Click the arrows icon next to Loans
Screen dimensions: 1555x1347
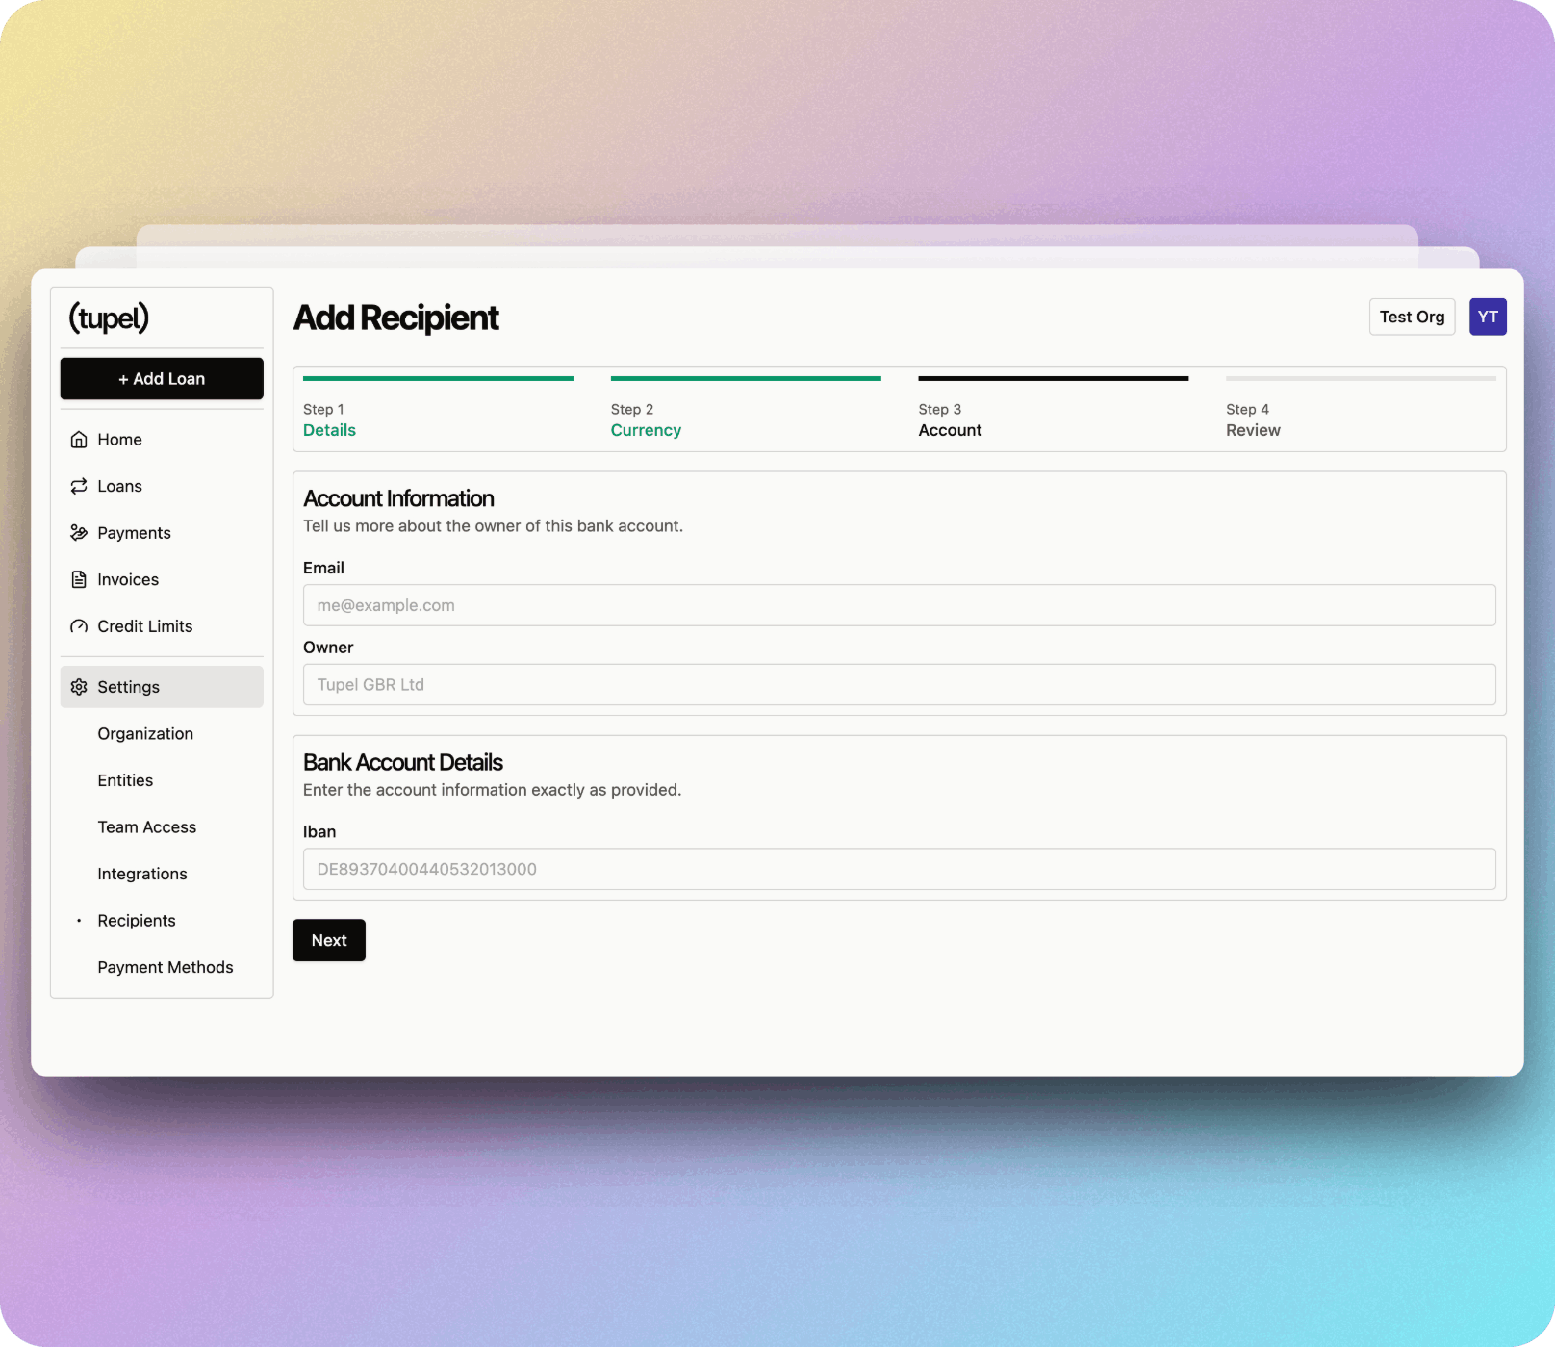click(79, 487)
